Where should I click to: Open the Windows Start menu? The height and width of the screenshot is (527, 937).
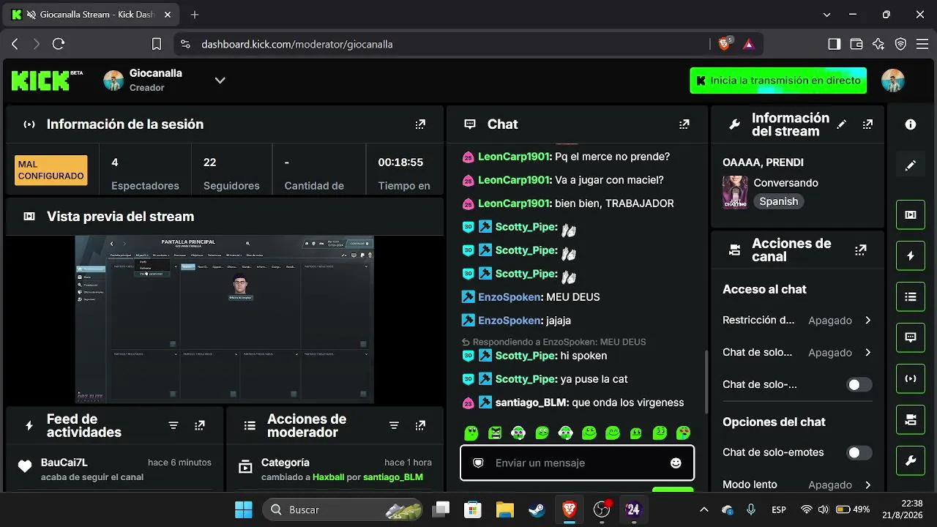(x=243, y=509)
